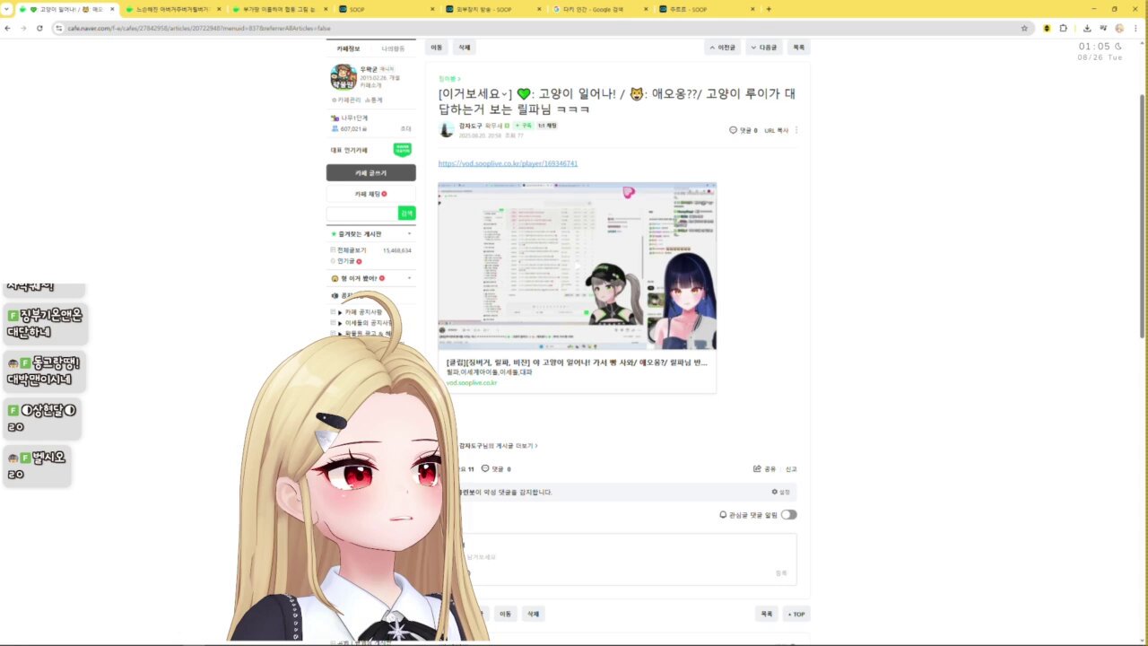This screenshot has height=646, width=1148.
Task: Click the 카페 글쓰기 button
Action: (370, 172)
